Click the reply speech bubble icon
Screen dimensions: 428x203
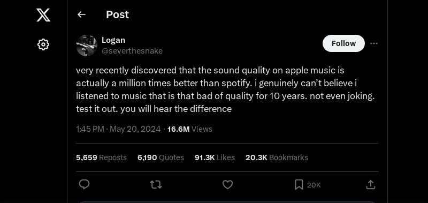85,185
